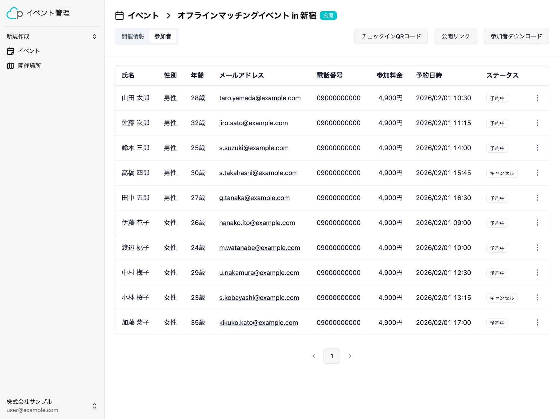The image size is (559, 419).
Task: Select the イベント calendar icon in sidebar
Action: tap(11, 51)
